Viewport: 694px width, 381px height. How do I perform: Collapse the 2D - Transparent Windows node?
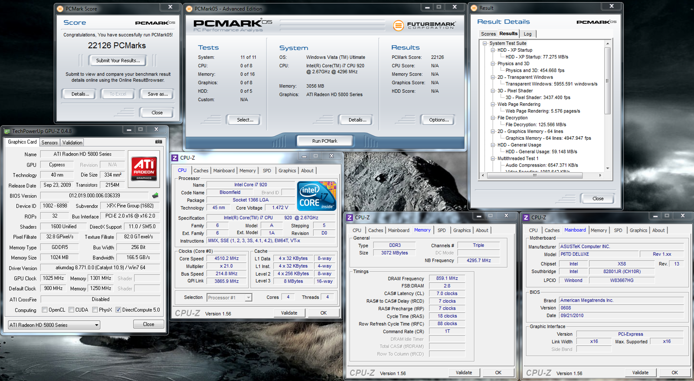(x=493, y=77)
